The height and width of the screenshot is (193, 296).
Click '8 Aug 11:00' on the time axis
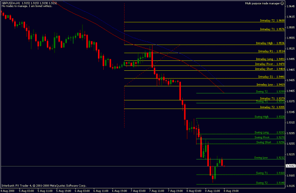(x=213, y=191)
